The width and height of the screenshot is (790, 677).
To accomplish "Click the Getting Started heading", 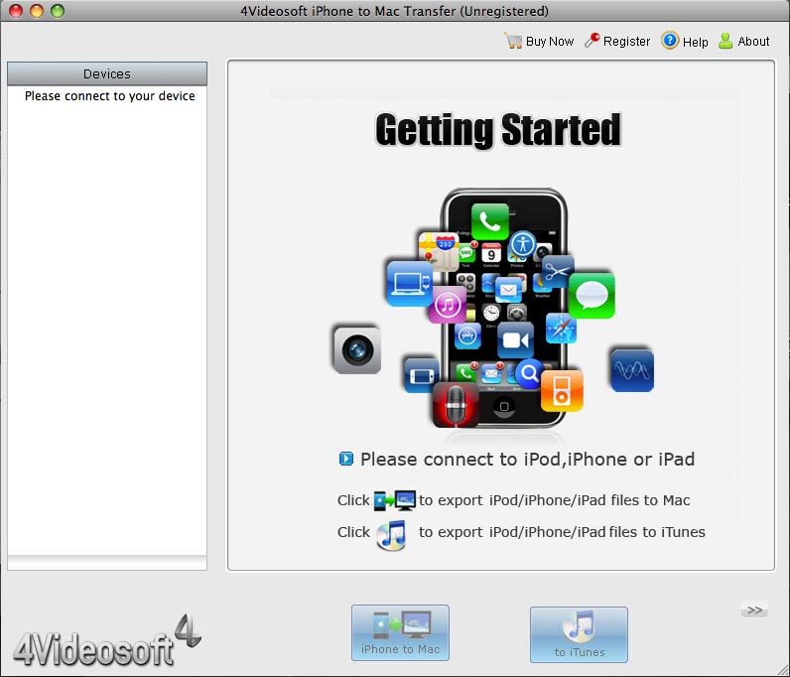I will pos(498,130).
